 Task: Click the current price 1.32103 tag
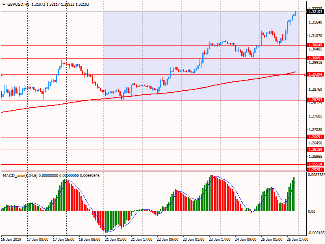[315, 12]
